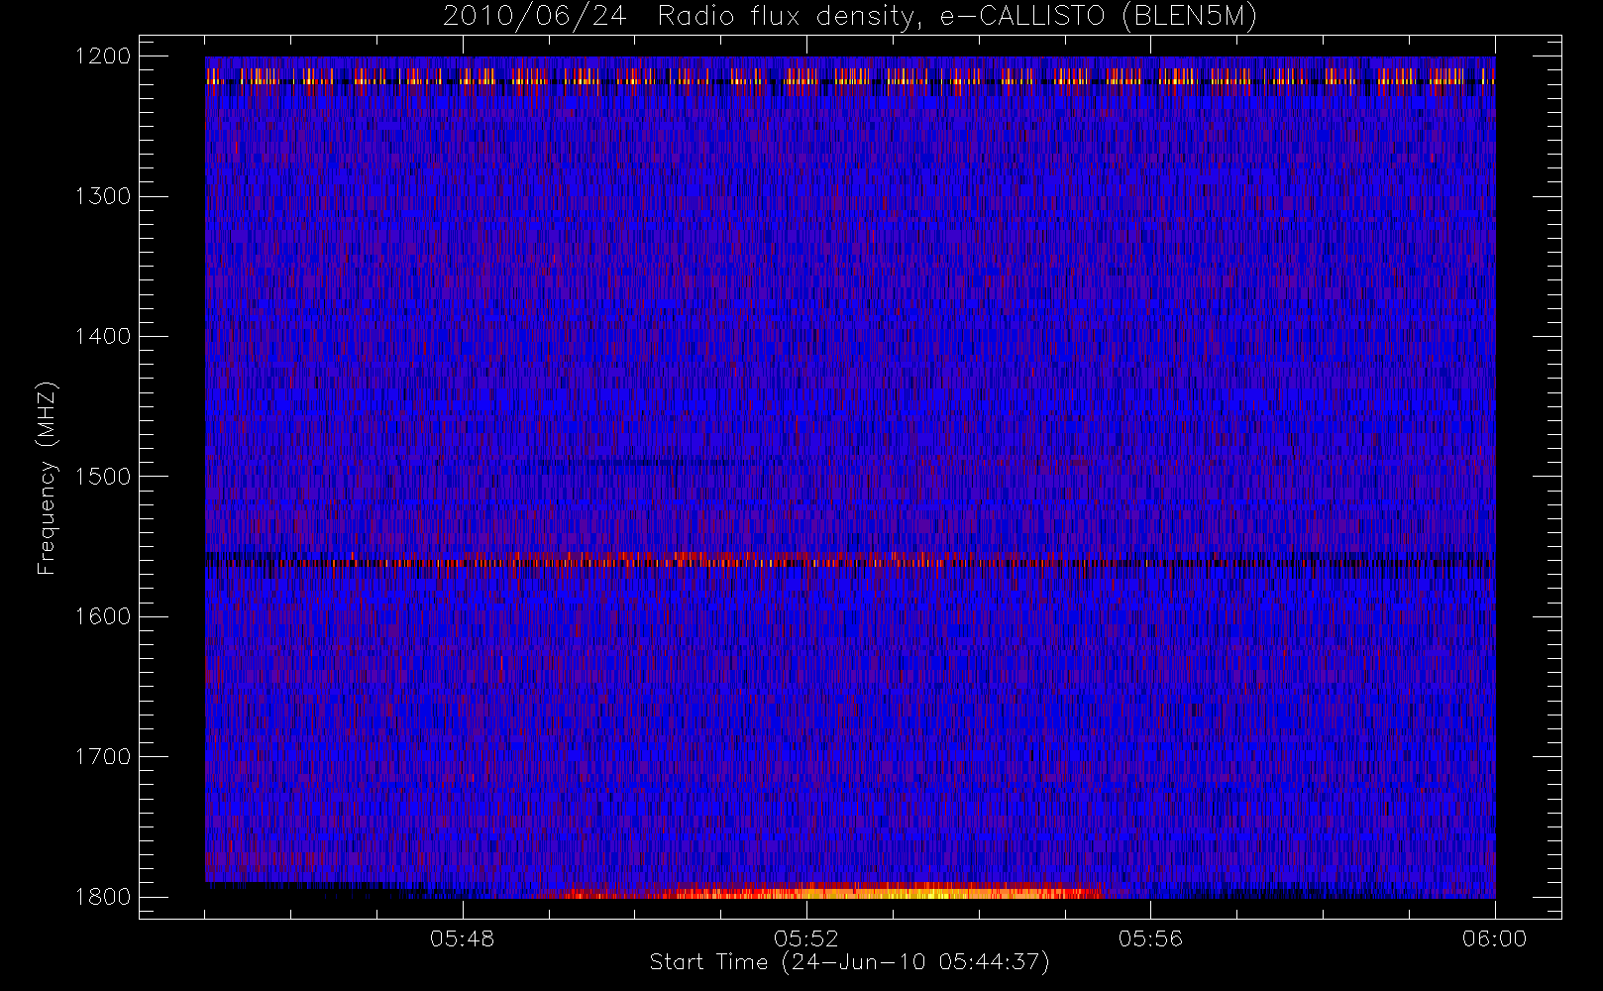This screenshot has width=1603, height=991.
Task: Click the 05:48 time tick label
Action: pyautogui.click(x=463, y=938)
